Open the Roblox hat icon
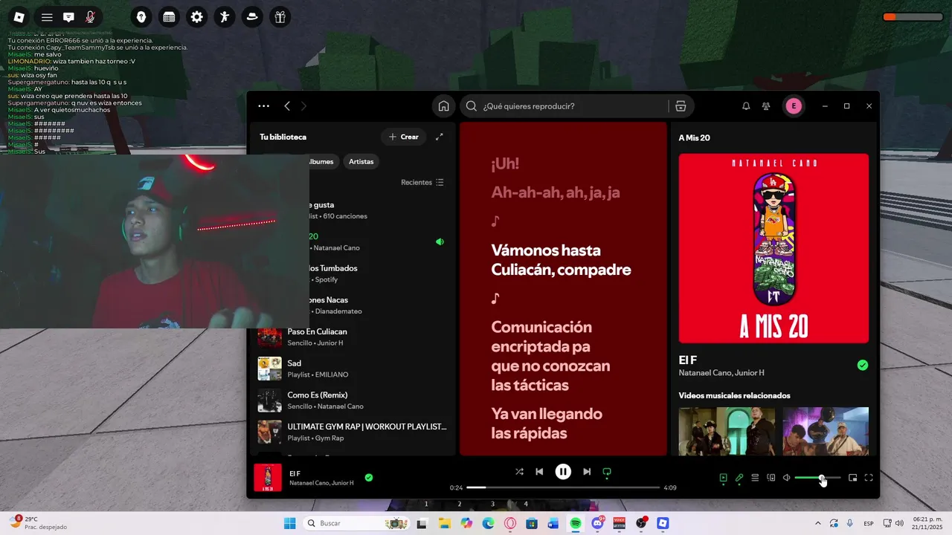The height and width of the screenshot is (535, 952). [252, 17]
